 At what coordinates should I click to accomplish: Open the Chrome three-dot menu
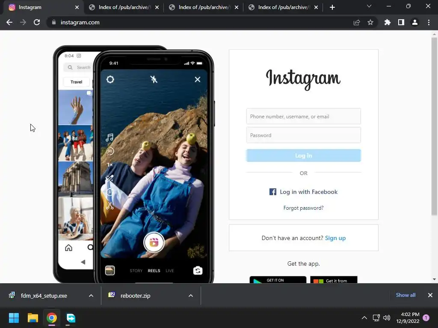(429, 22)
